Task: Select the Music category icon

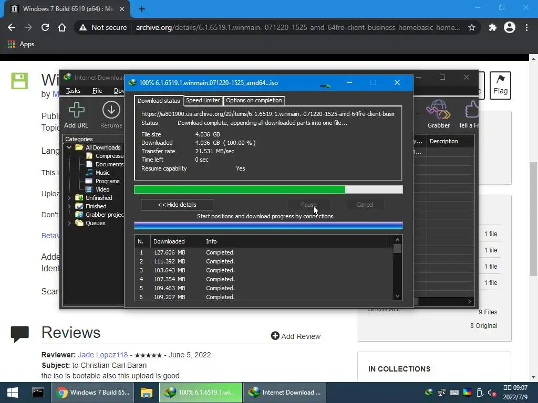Action: click(x=89, y=173)
